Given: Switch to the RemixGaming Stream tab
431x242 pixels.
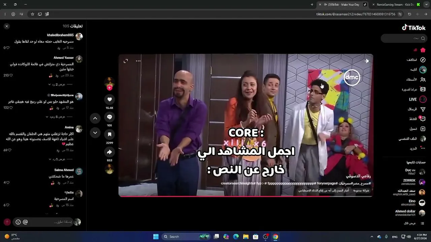Looking at the screenshot, I should click(396, 5).
